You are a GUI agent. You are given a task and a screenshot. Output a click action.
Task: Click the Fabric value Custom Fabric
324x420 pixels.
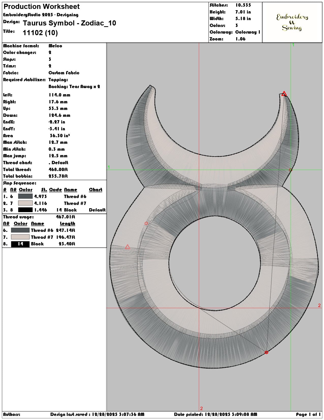pyautogui.click(x=64, y=73)
